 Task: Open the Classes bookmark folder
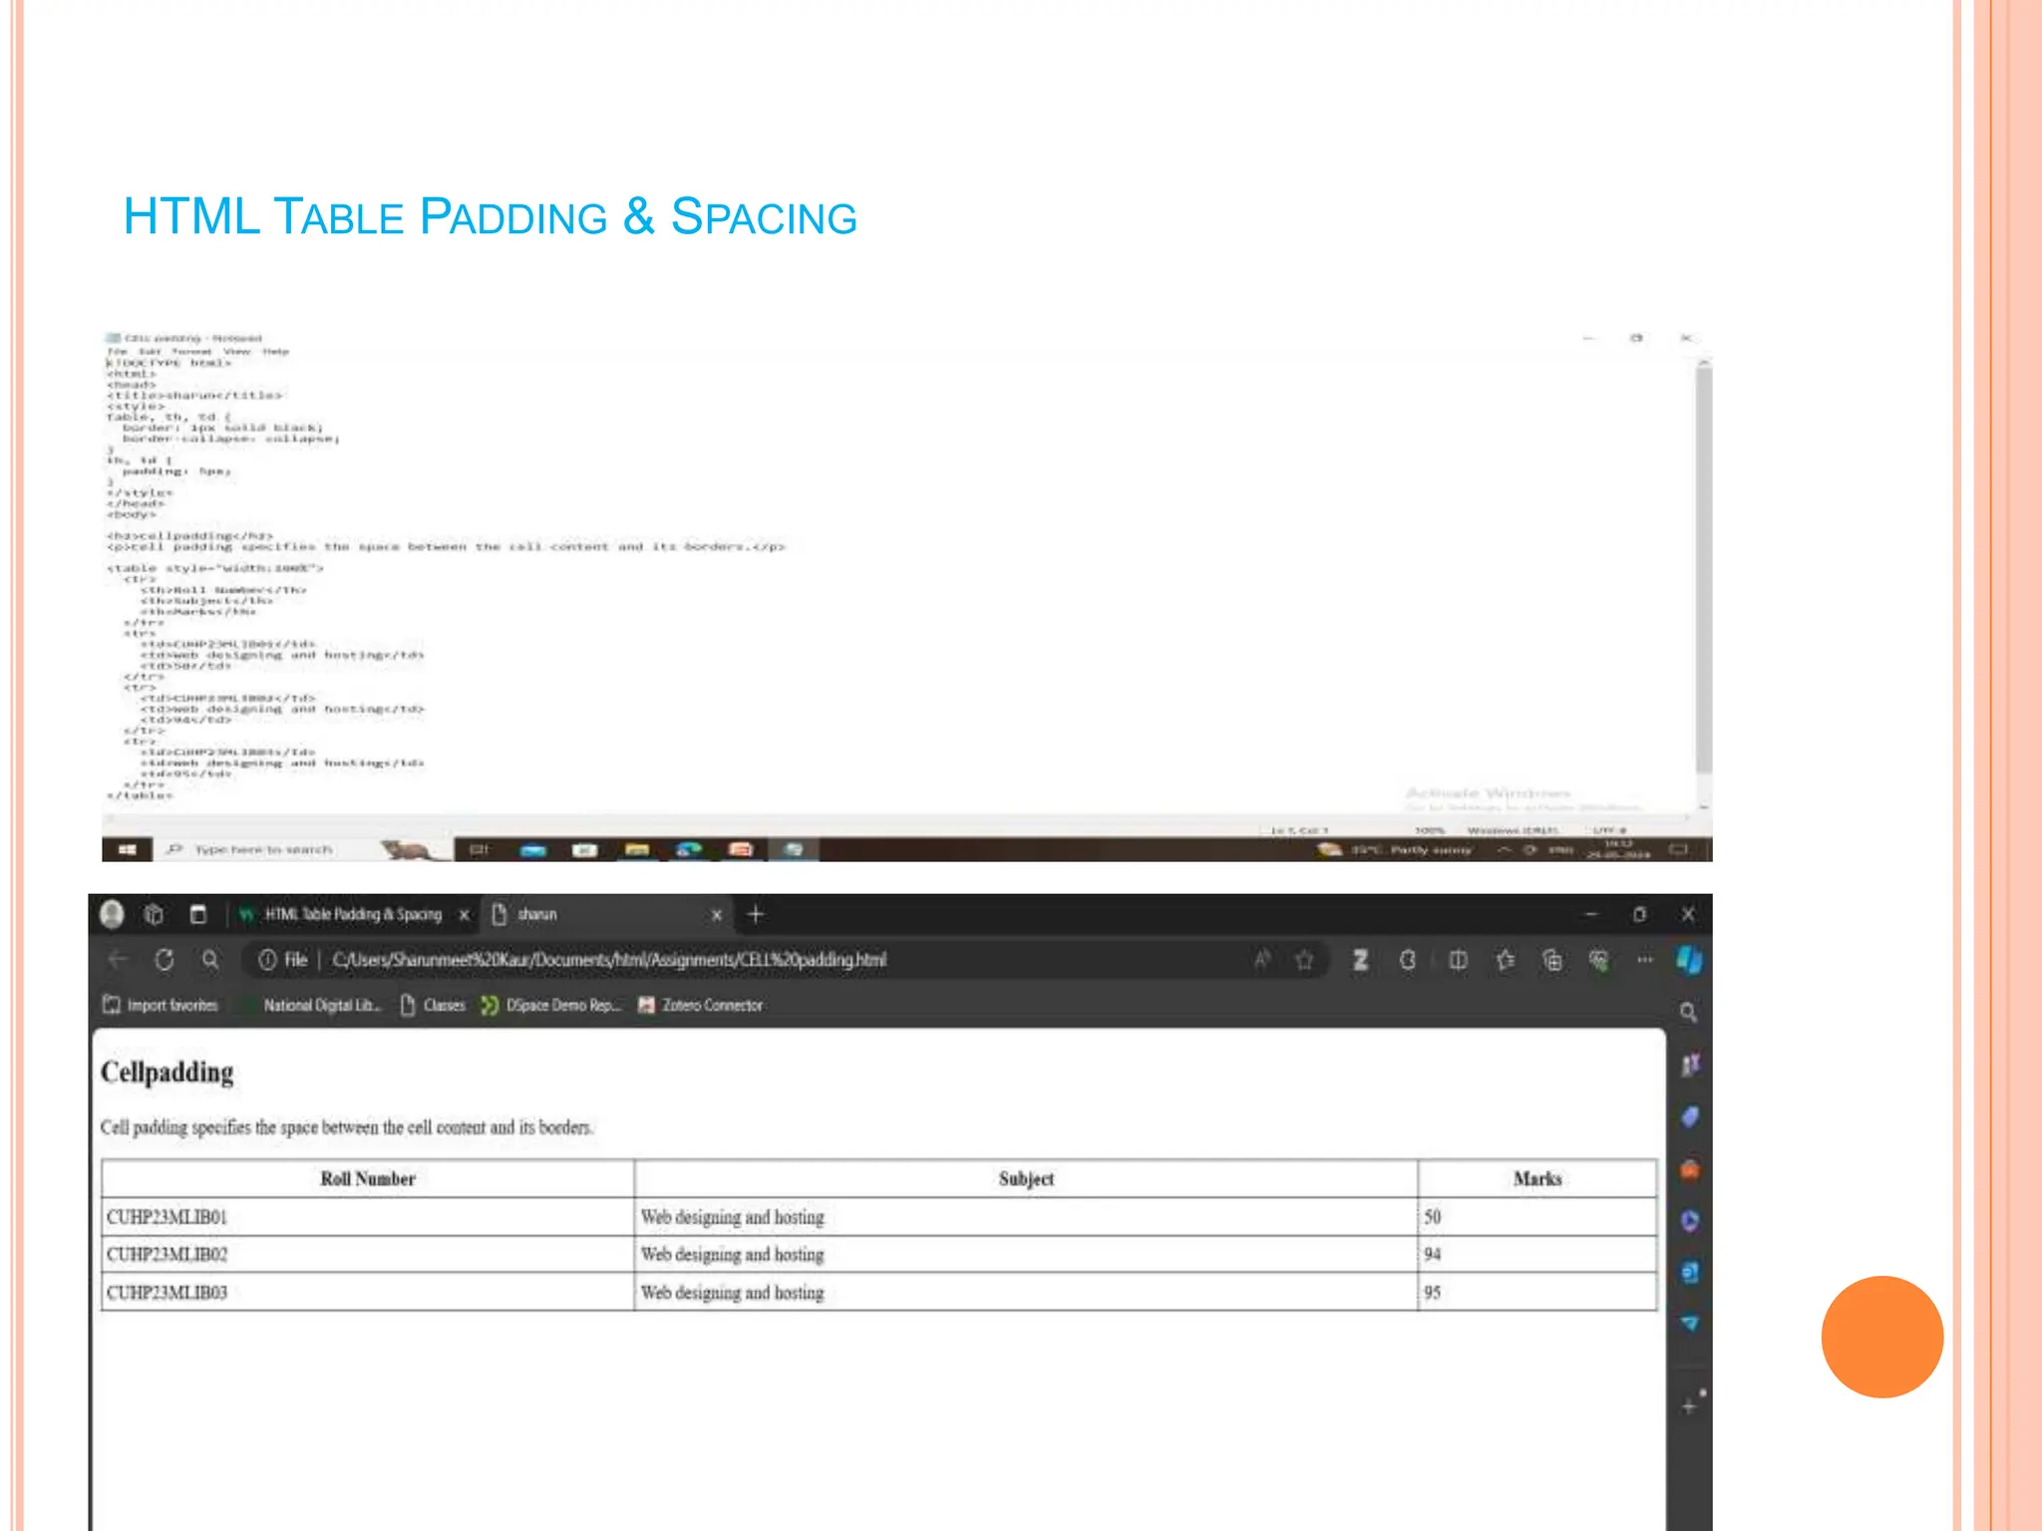point(433,1005)
